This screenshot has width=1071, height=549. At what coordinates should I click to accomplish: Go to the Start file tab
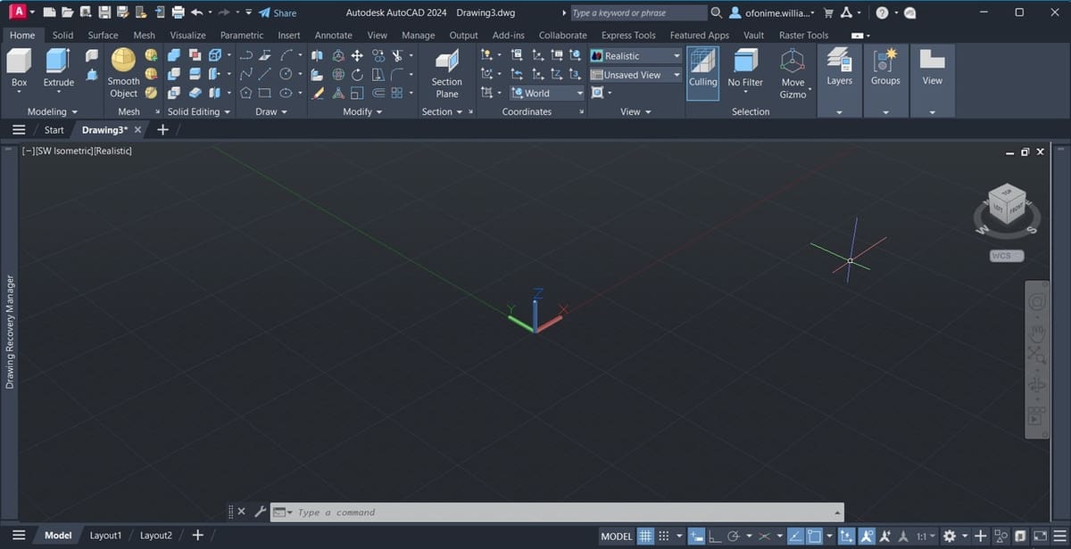tap(54, 129)
